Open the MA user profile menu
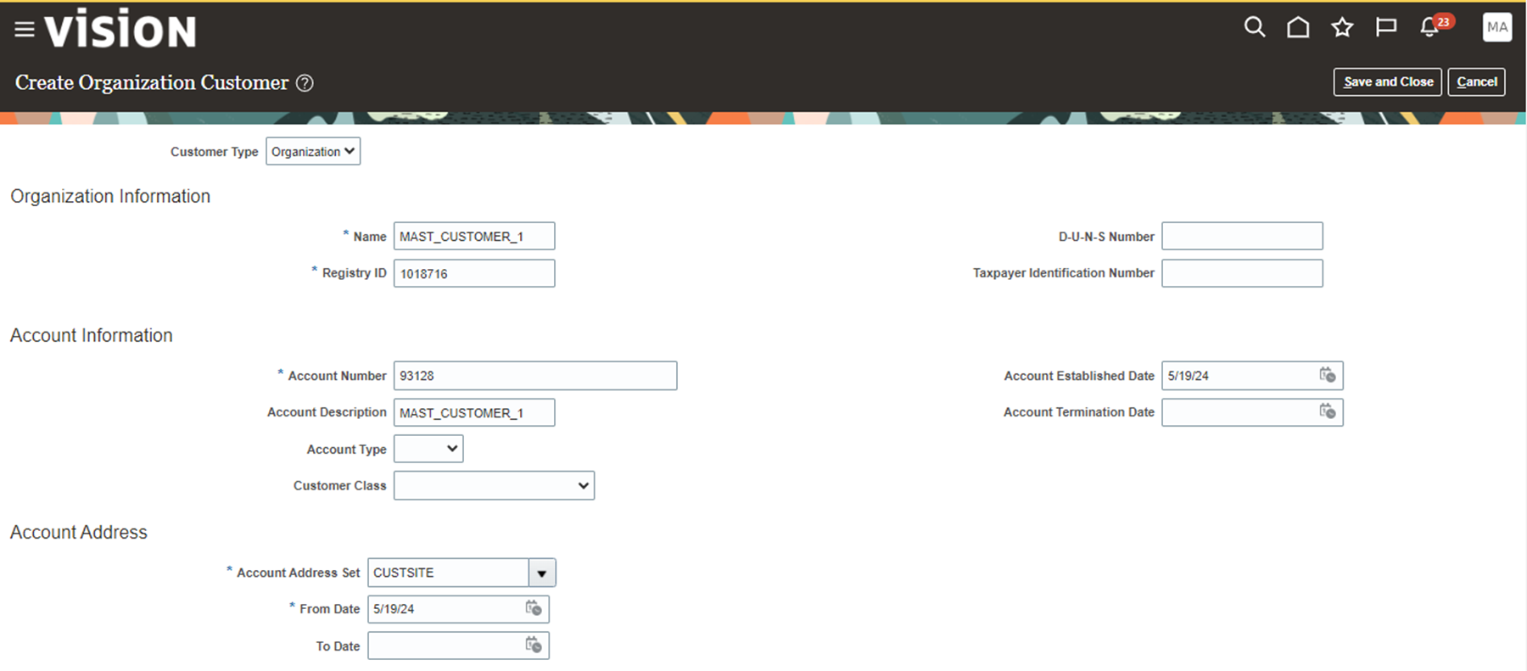The image size is (1527, 671). click(1496, 27)
